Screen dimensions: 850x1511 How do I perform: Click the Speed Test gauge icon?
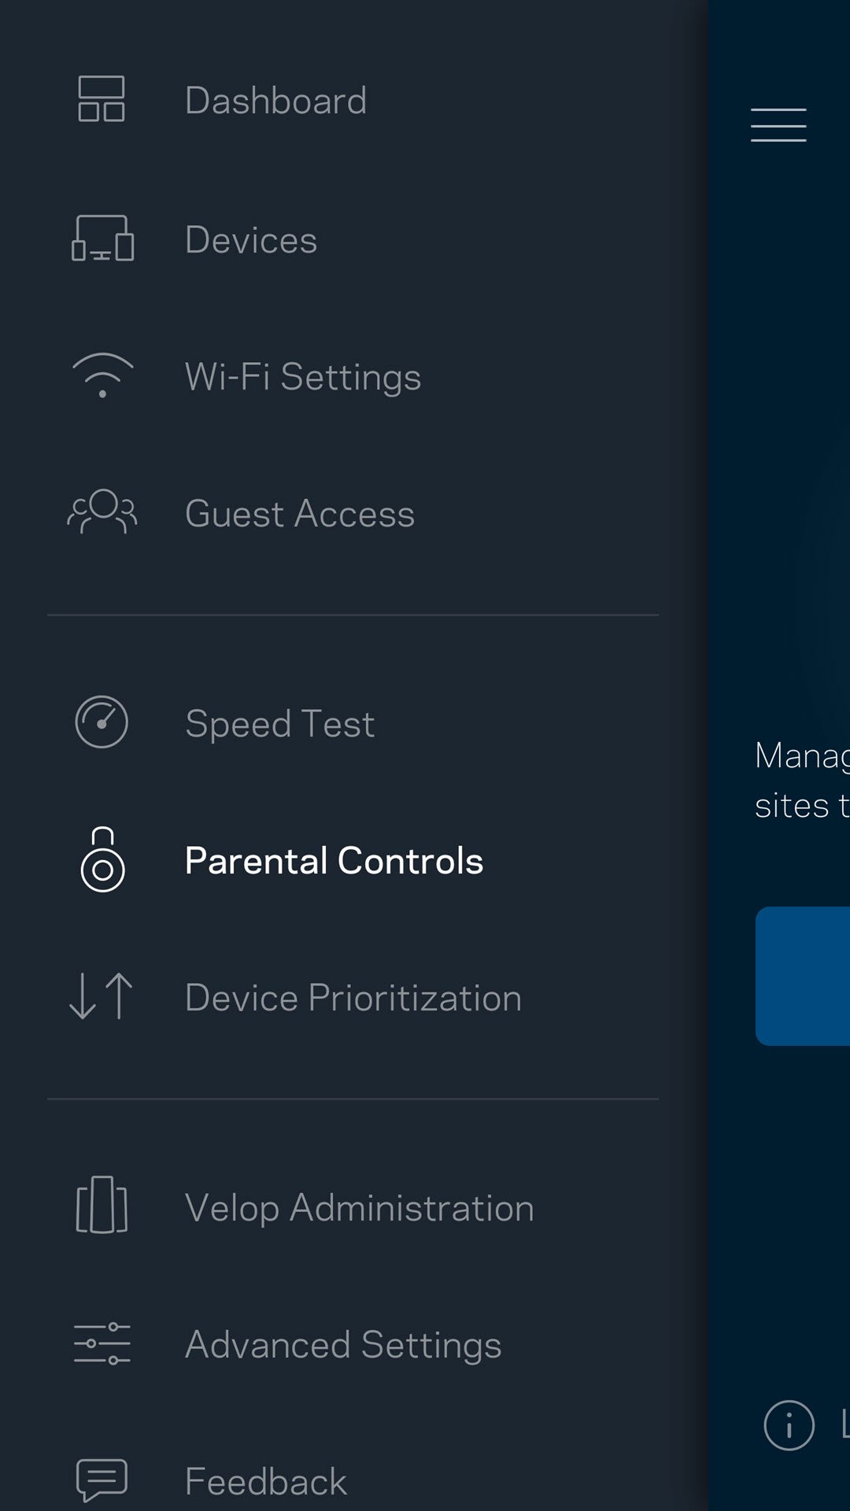tap(102, 722)
